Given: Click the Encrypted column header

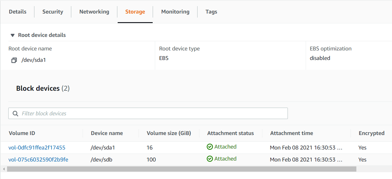Looking at the screenshot, I should pos(371,133).
